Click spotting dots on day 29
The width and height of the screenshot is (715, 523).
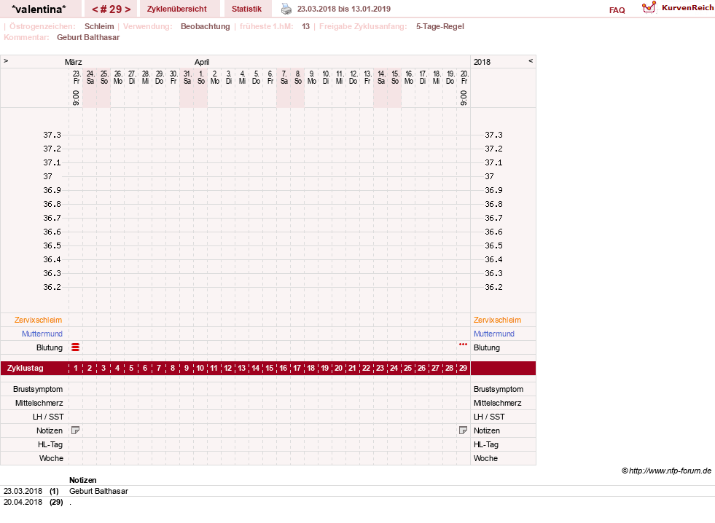463,345
